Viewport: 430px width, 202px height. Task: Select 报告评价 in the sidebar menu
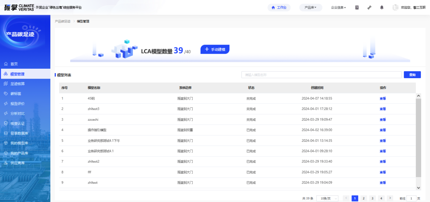pos(17,104)
